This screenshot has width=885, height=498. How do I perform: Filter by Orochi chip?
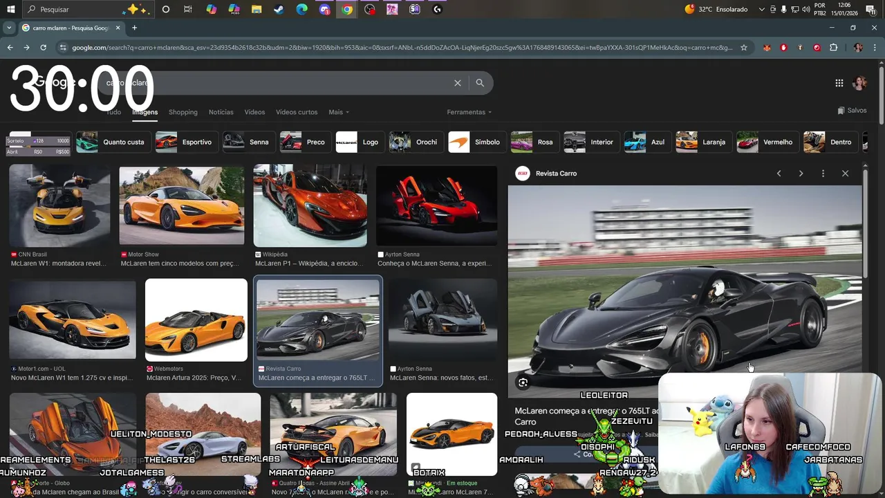click(416, 142)
